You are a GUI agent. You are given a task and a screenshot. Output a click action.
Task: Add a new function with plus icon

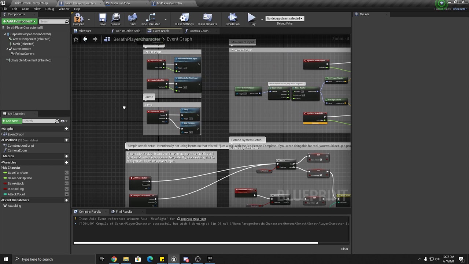tap(66, 140)
